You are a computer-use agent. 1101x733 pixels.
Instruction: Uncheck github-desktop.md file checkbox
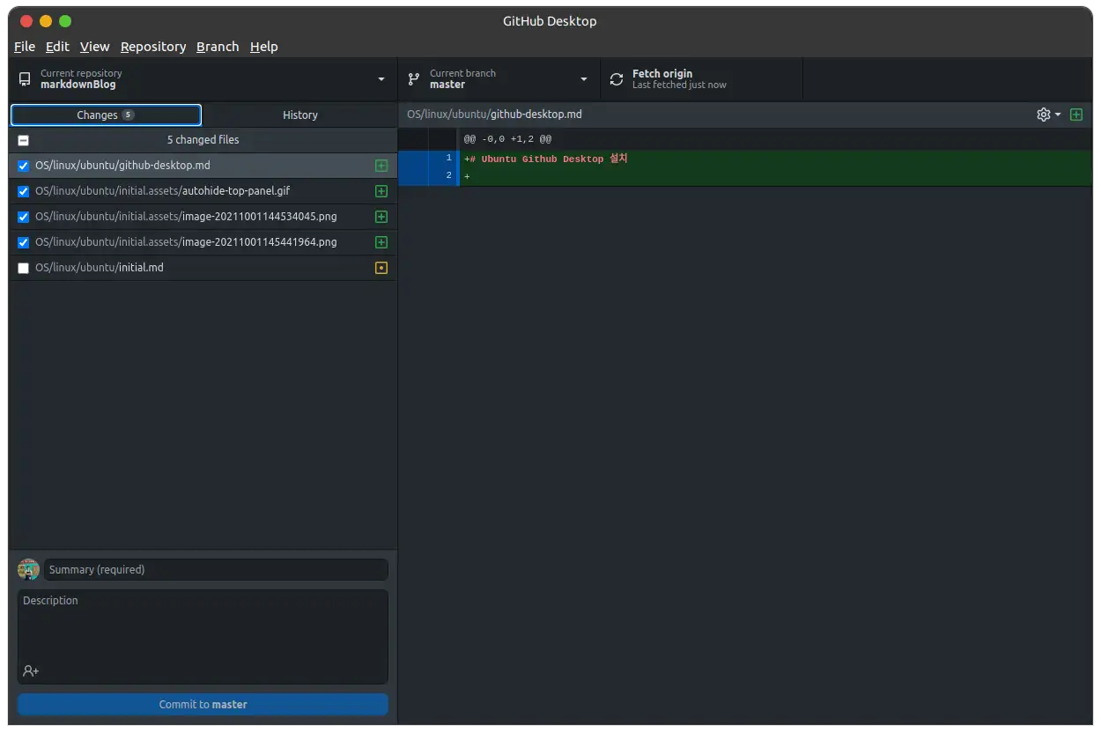coord(24,166)
